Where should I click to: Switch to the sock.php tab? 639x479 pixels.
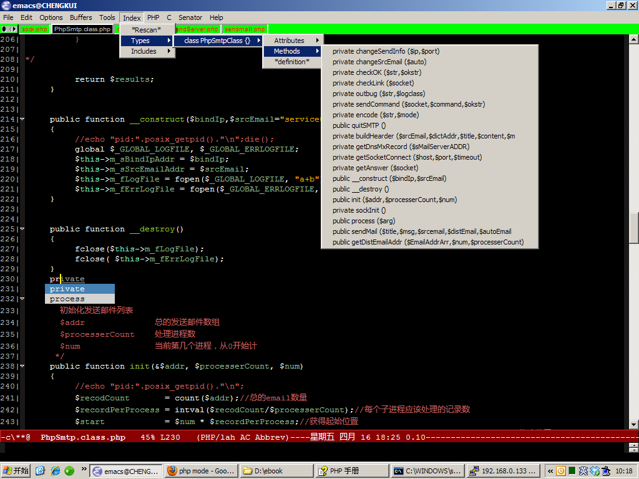pos(35,29)
